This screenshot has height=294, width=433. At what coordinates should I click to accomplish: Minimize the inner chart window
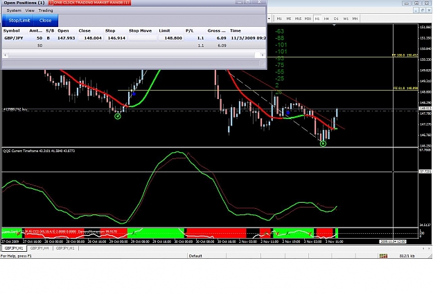pos(416,10)
